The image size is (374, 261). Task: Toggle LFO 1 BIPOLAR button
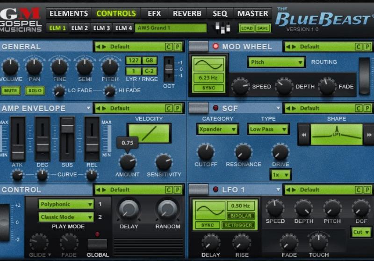click(241, 216)
